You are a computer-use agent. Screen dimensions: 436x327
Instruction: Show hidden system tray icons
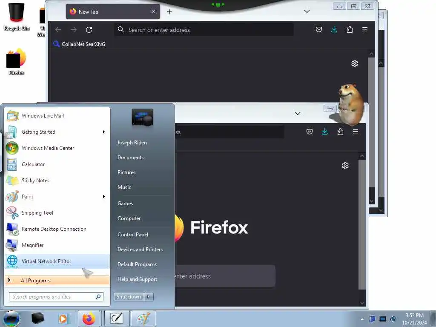click(362, 319)
